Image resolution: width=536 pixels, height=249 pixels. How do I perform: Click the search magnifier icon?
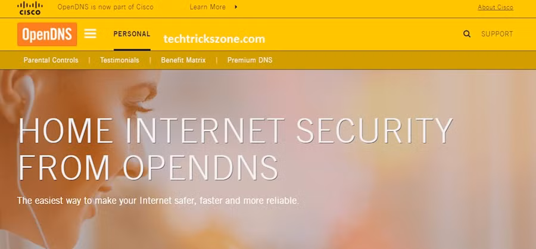(466, 34)
